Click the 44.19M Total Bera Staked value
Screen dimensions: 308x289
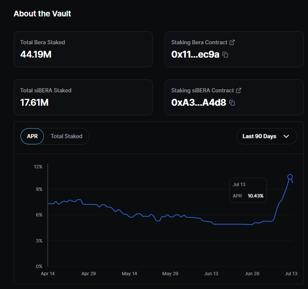pos(36,54)
